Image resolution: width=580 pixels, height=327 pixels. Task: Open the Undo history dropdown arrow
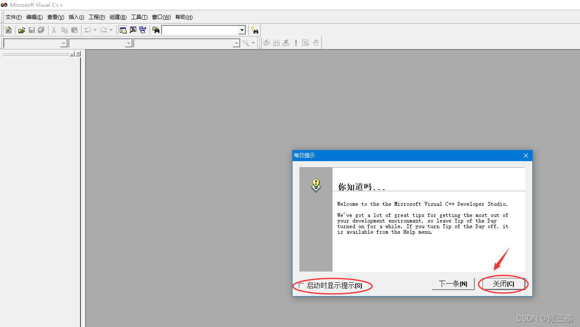pyautogui.click(x=95, y=30)
